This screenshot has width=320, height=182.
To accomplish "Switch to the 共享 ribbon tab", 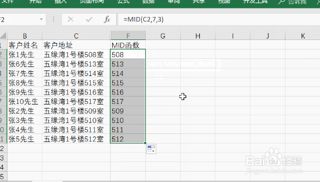I will click(199, 1).
